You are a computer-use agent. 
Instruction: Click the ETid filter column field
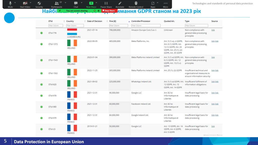click(x=56, y=25)
